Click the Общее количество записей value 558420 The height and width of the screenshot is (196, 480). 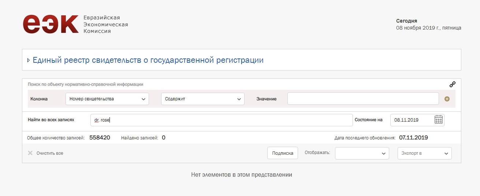[x=100, y=138]
